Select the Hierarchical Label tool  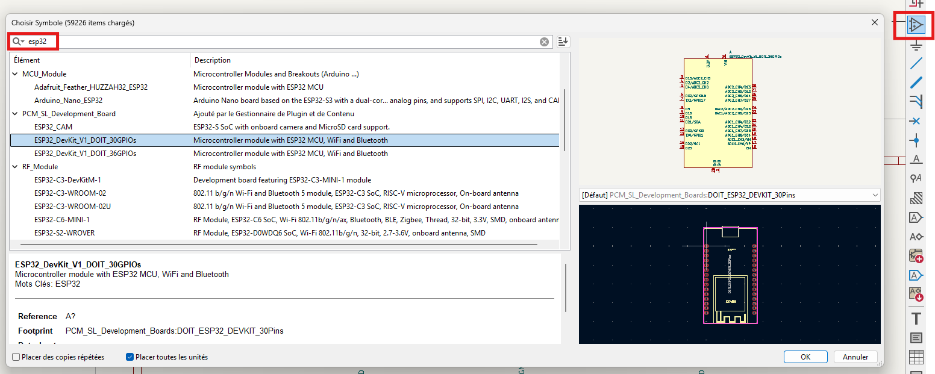pos(916,237)
